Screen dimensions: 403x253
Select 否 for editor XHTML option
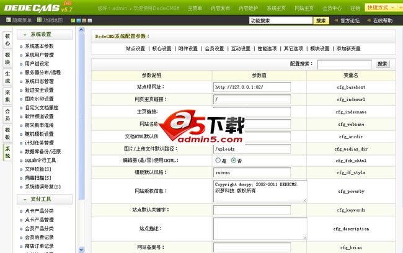[233, 161]
